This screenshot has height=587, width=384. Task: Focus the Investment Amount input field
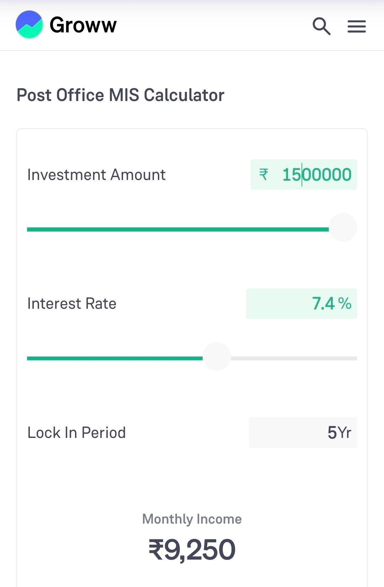point(316,175)
